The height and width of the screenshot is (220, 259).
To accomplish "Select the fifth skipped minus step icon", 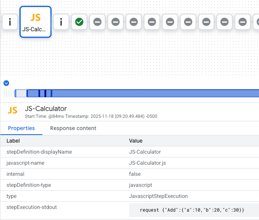I will coord(170,22).
